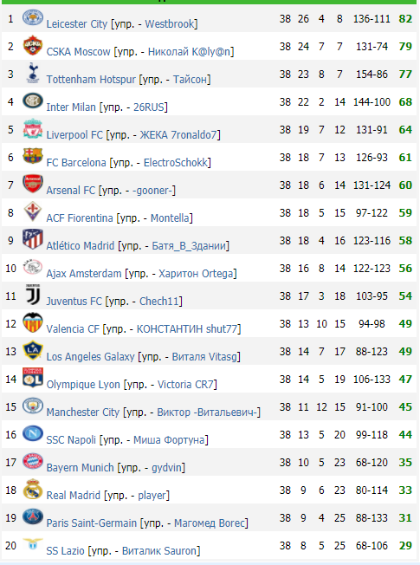The height and width of the screenshot is (565, 420).
Task: Open manager ElectroSchokk's profile
Action: tap(176, 163)
